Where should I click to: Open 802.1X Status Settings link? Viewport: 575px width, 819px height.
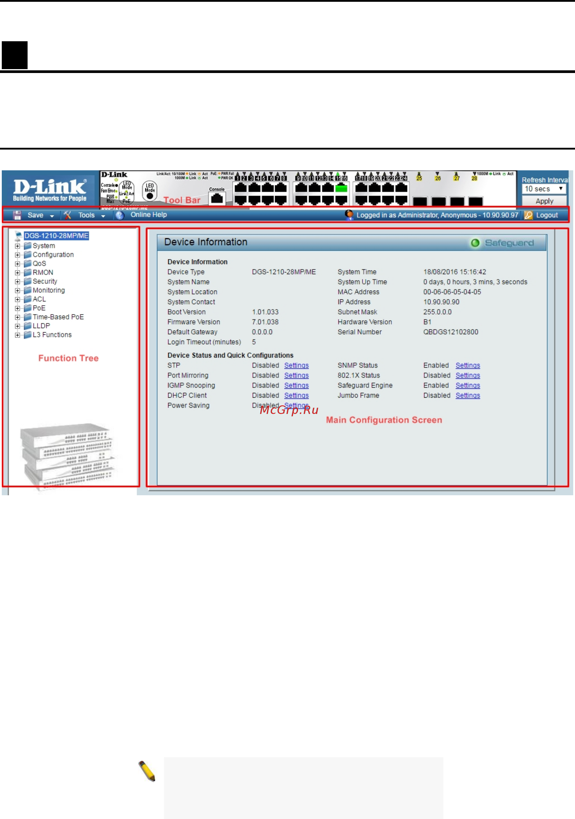point(468,376)
